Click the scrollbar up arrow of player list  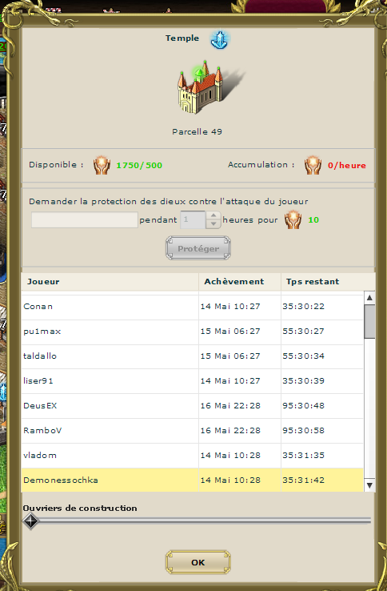[x=369, y=298]
